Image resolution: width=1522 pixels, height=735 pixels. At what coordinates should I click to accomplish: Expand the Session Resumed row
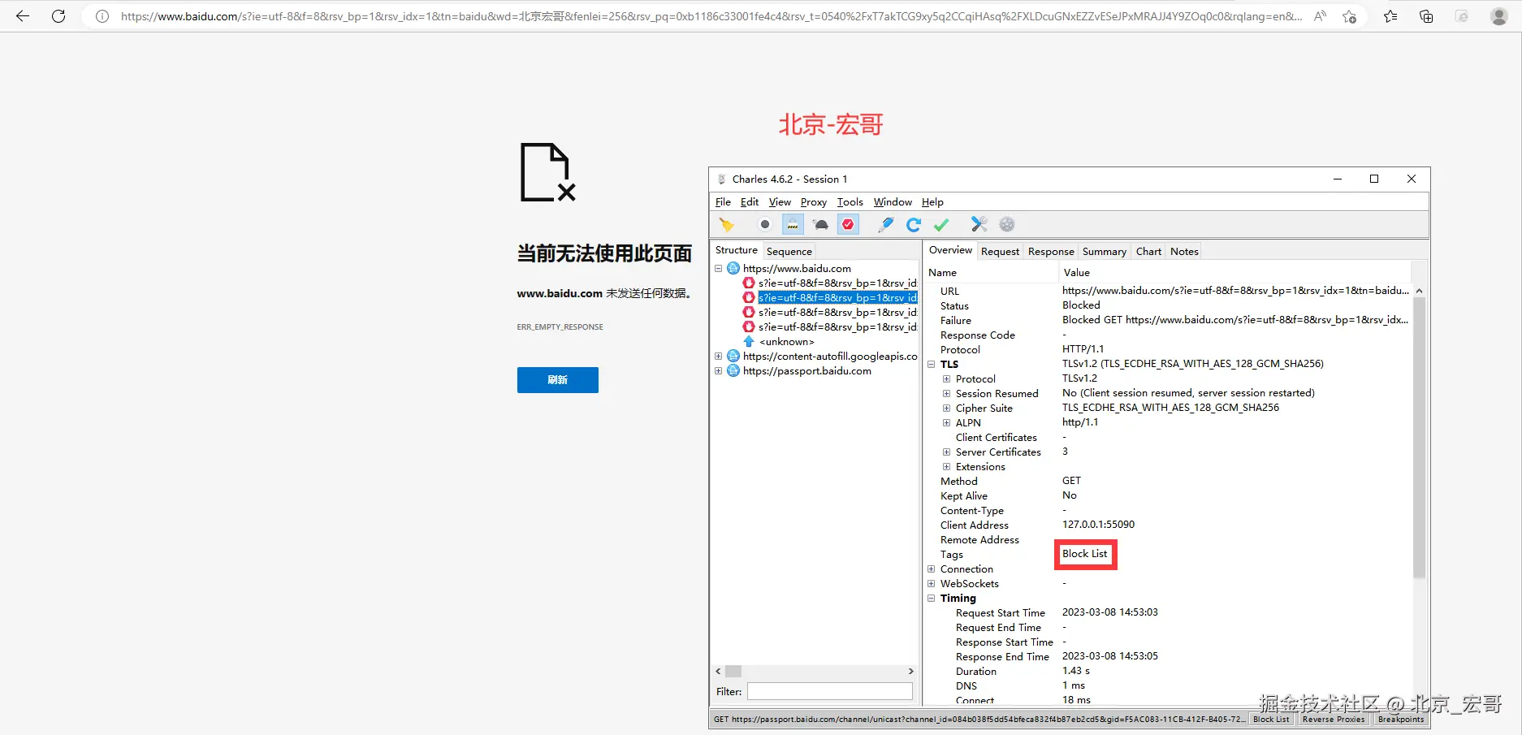pyautogui.click(x=946, y=394)
